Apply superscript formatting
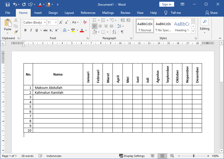224x159 pixels. coord(57,30)
